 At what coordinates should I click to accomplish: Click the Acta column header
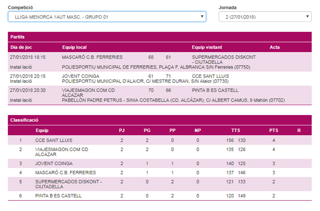point(275,47)
